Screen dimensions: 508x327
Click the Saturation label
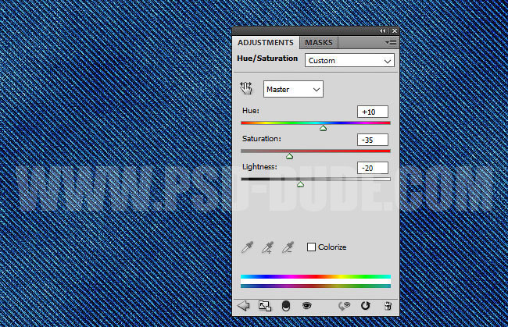pyautogui.click(x=262, y=139)
